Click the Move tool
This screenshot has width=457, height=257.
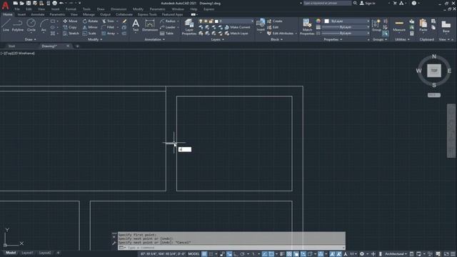coord(70,21)
